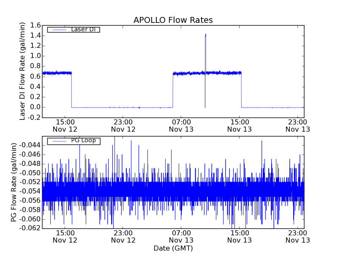The height and width of the screenshot is (254, 338).
Task: Click 07:00 Nov 13 tick under top plot
Action: point(181,125)
